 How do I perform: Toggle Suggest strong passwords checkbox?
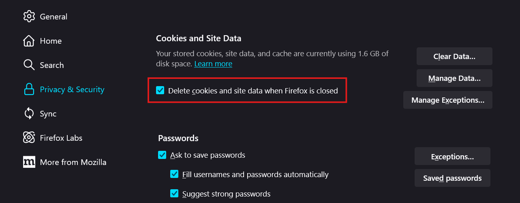174,194
